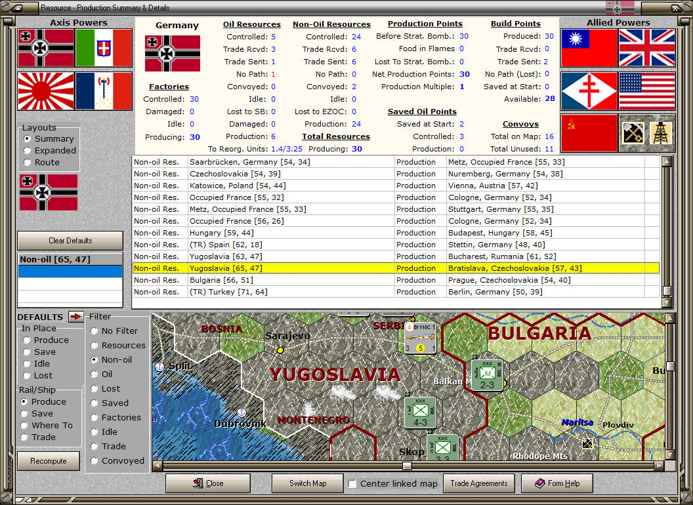Click the Sarajevo city dot on map
Screen dimensions: 693x505
[x=280, y=350]
